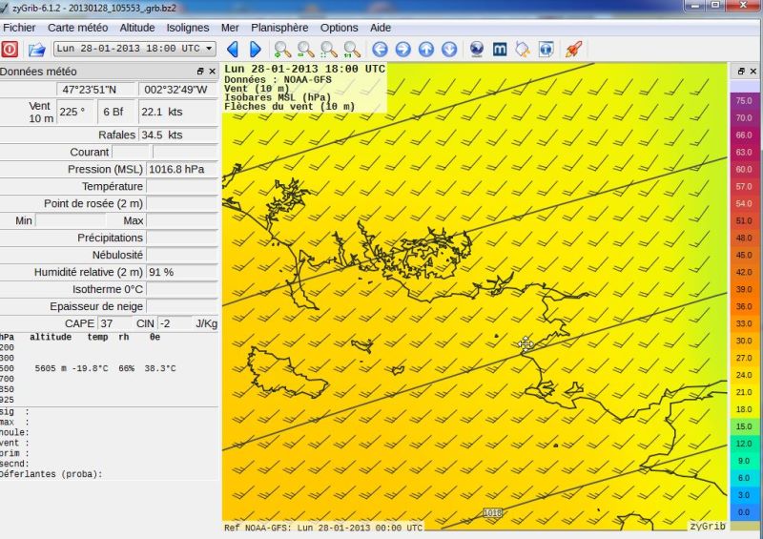The width and height of the screenshot is (763, 539).
Task: Open the Altitude menu
Action: 137,28
